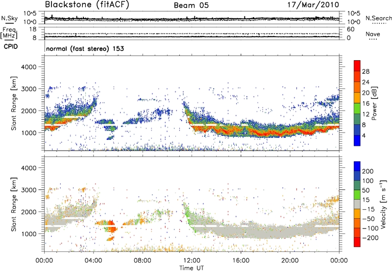The width and height of the screenshot is (392, 271).
Task: Select the 'Velocity [m s-1]' colorbar title
Action: click(383, 204)
